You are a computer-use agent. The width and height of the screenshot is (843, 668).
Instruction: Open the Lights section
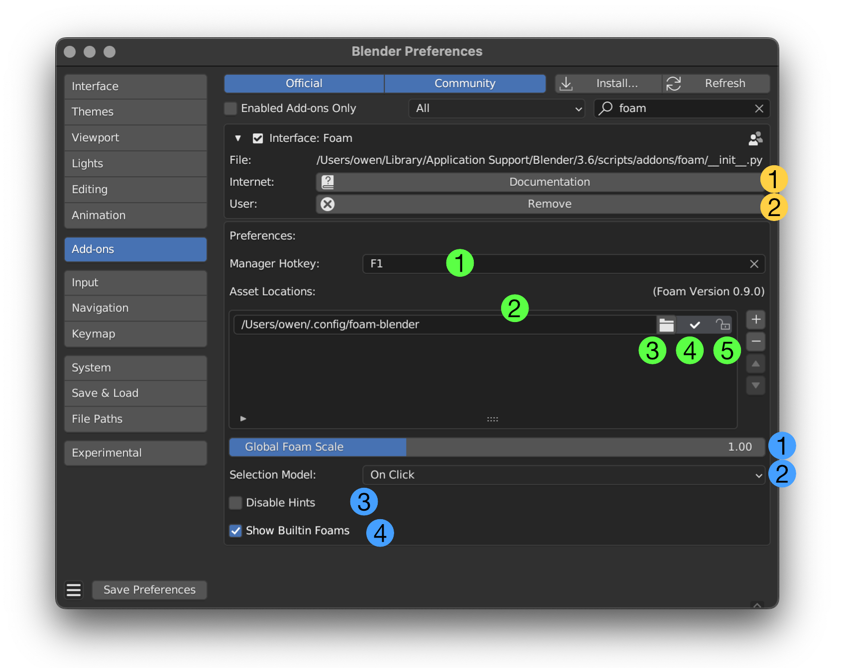pos(135,164)
